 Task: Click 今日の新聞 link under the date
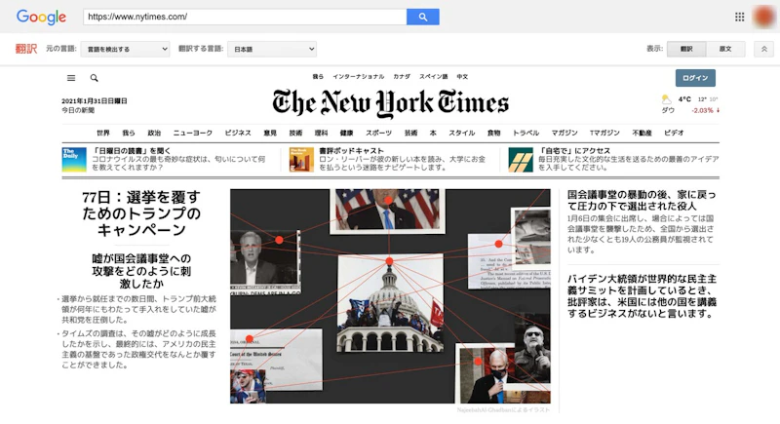coord(78,110)
